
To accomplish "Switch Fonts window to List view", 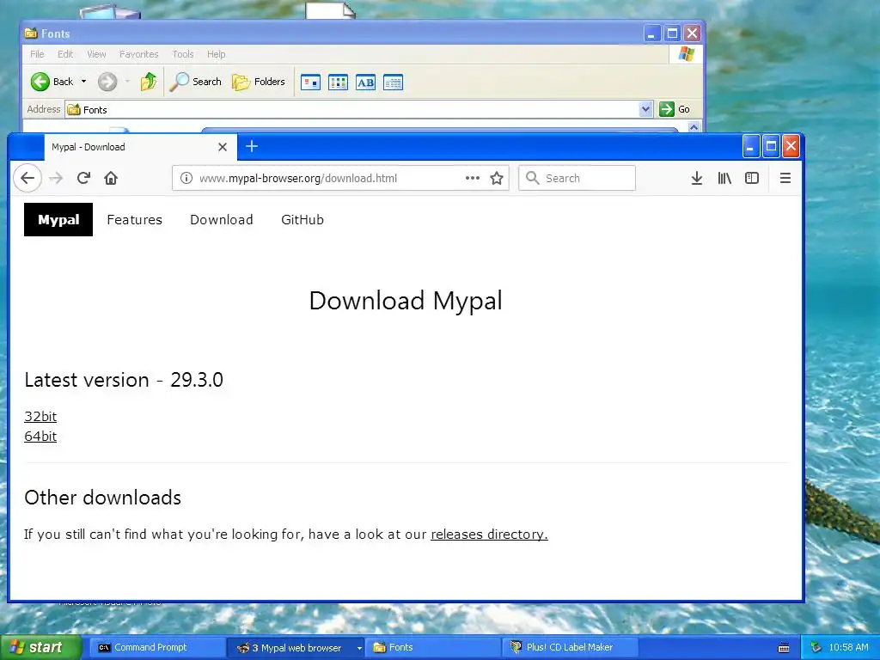I will tap(338, 82).
